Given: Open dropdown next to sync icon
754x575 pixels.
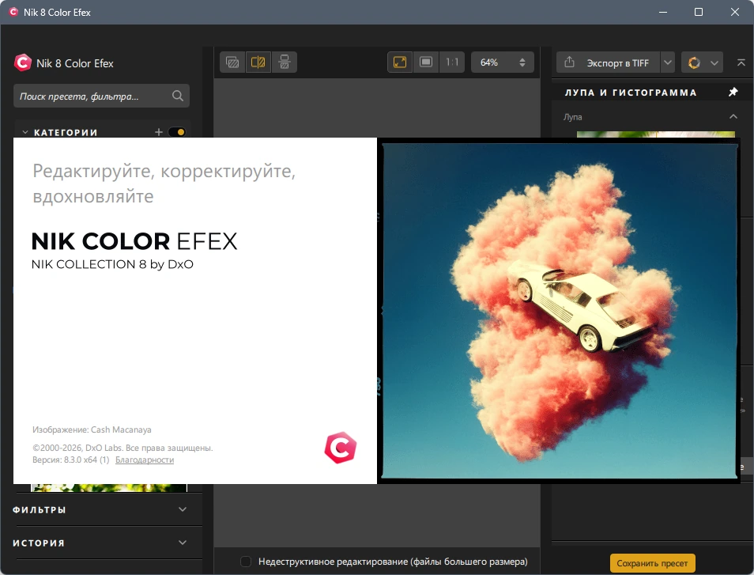Looking at the screenshot, I should coord(714,62).
